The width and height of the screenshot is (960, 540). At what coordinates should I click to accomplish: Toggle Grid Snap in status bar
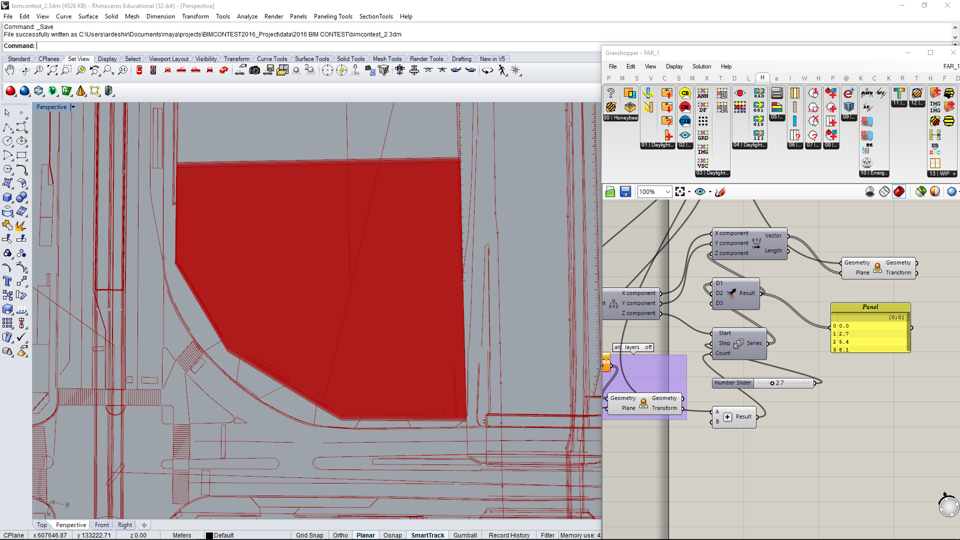(309, 535)
